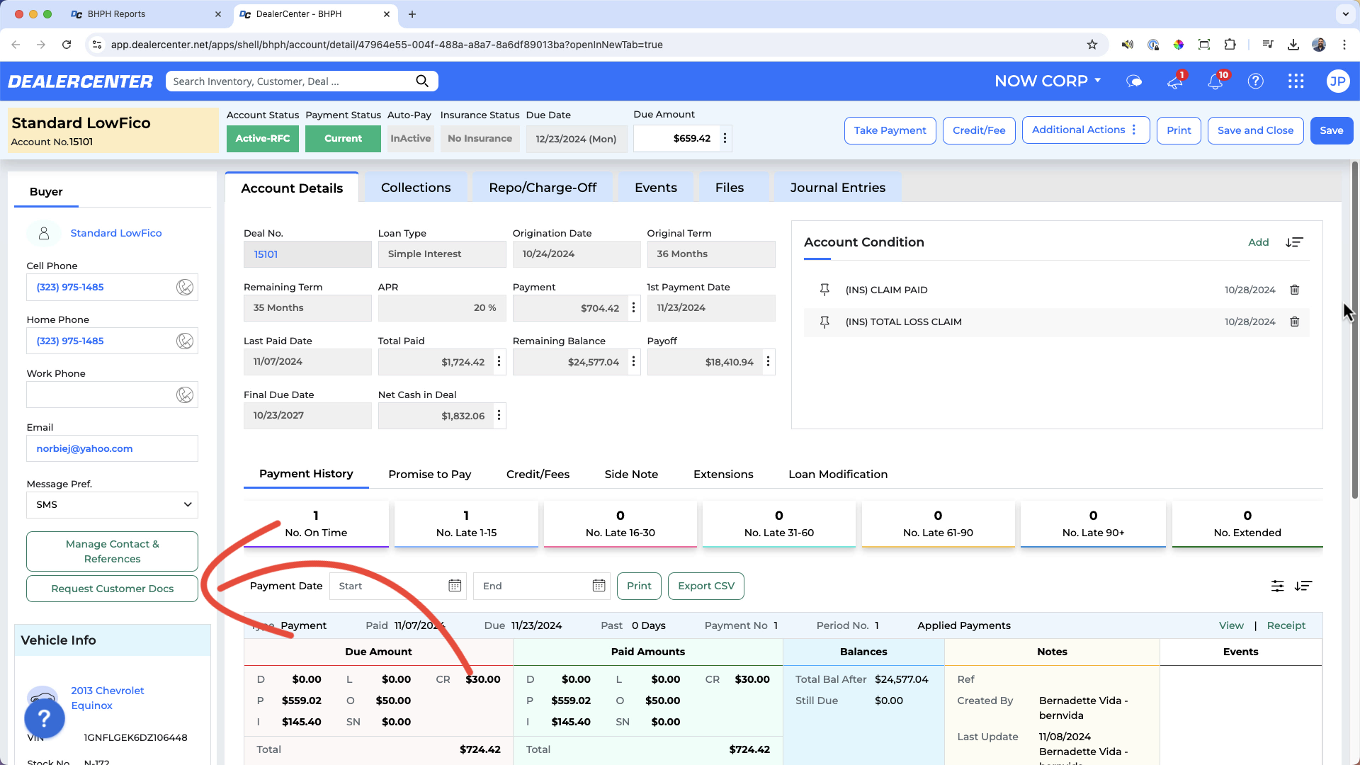Click the Take Payment button
This screenshot has width=1360, height=765.
(x=890, y=130)
